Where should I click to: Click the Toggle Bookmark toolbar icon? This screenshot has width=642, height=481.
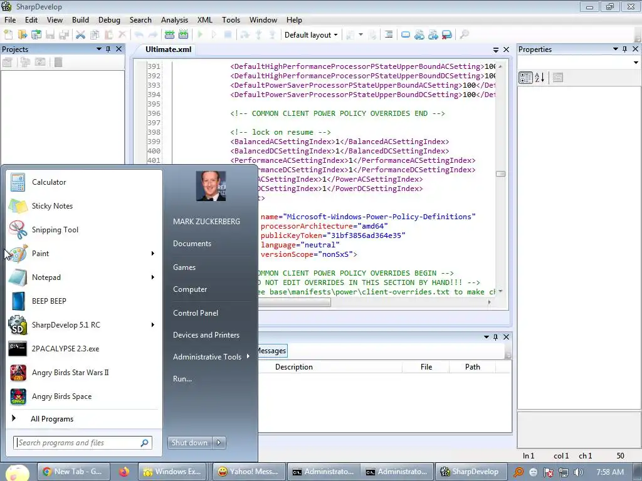pyautogui.click(x=406, y=35)
